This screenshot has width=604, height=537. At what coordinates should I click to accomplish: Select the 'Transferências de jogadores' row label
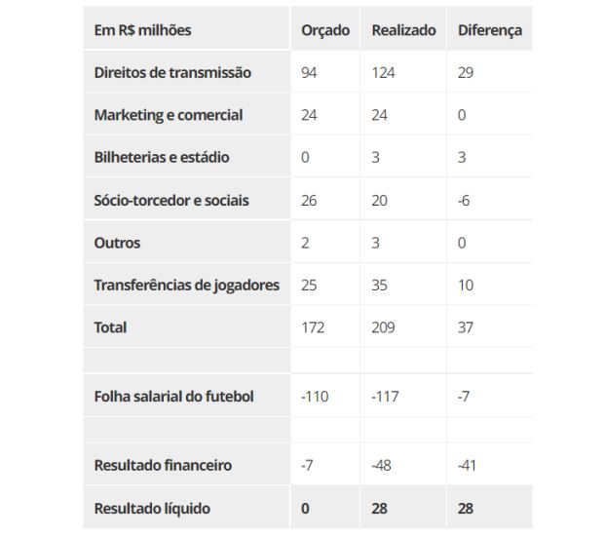[x=187, y=286]
